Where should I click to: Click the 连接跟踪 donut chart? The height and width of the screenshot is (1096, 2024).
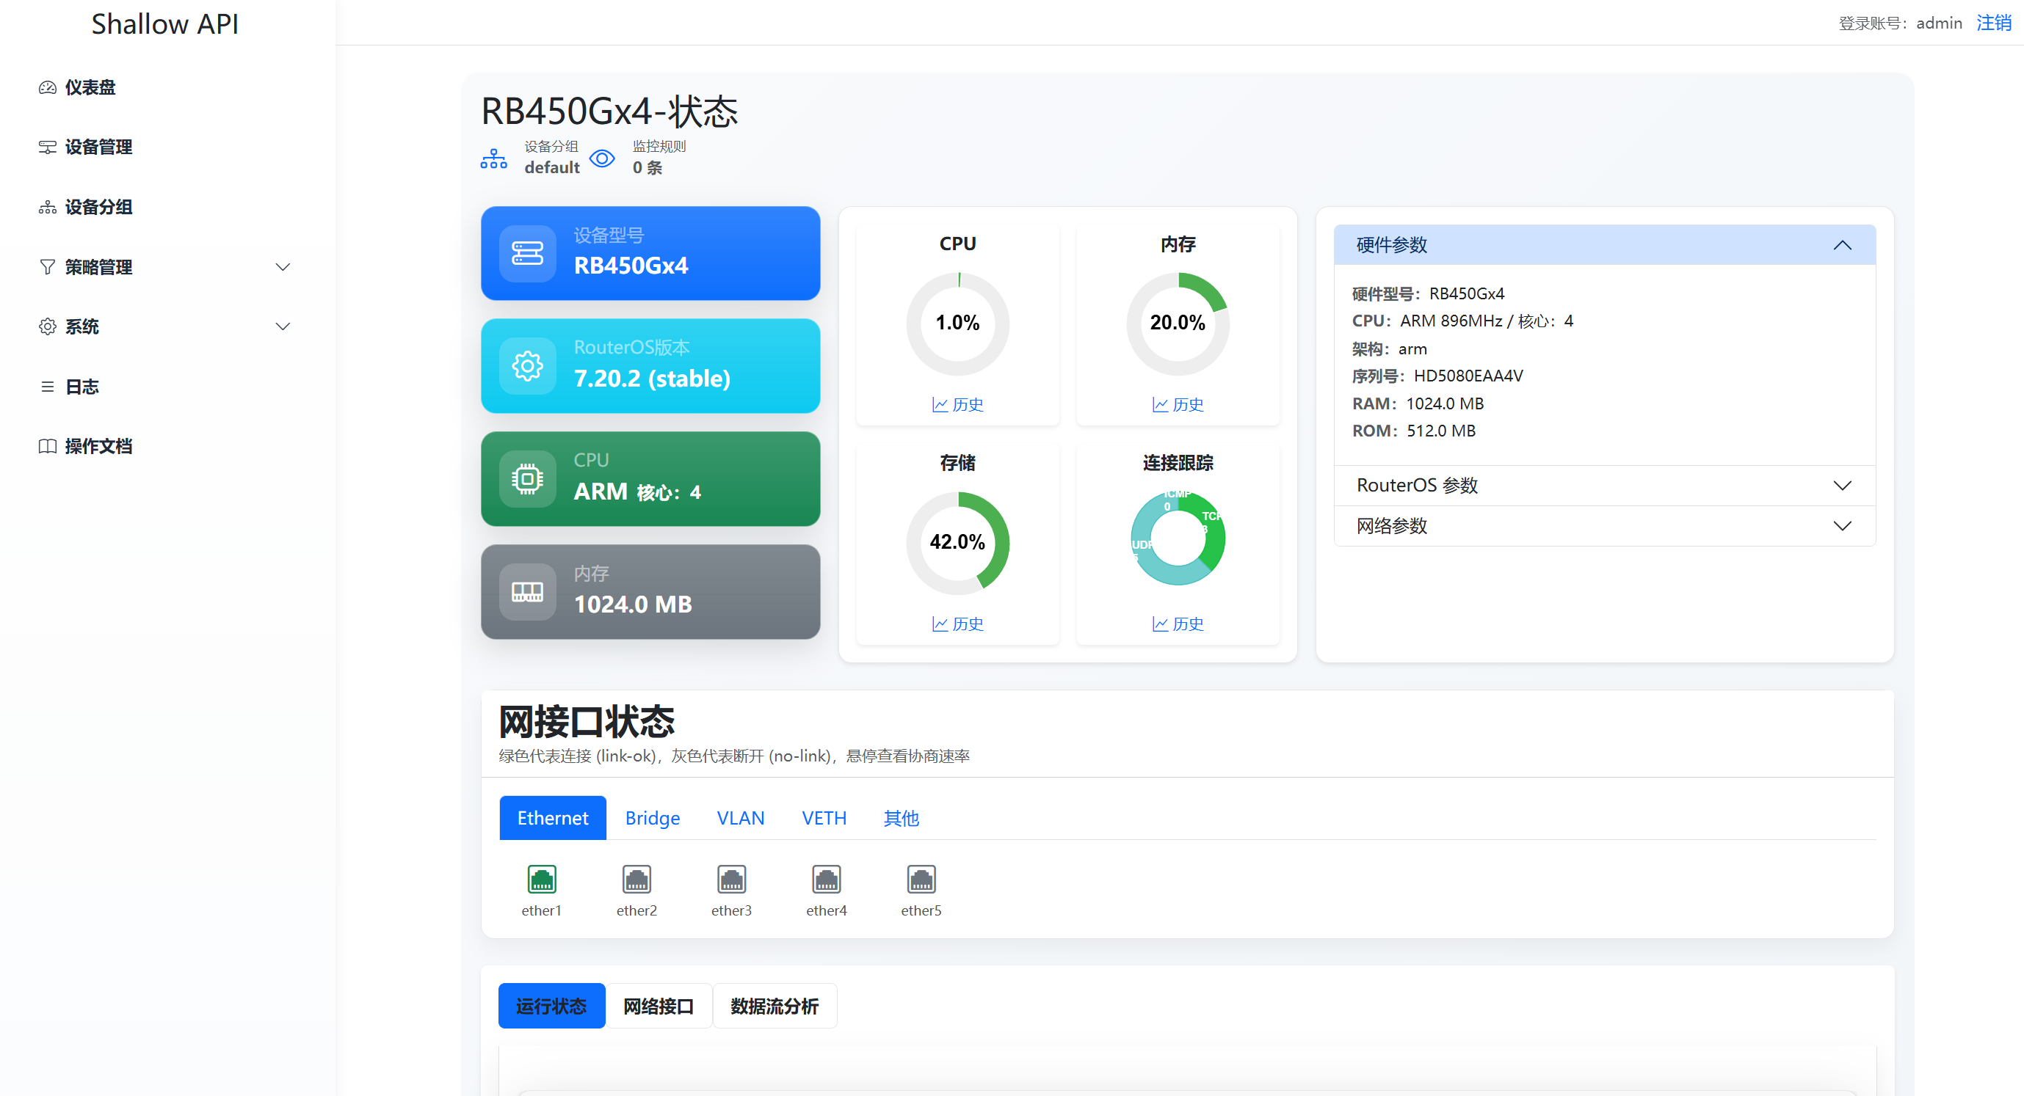[x=1177, y=538]
